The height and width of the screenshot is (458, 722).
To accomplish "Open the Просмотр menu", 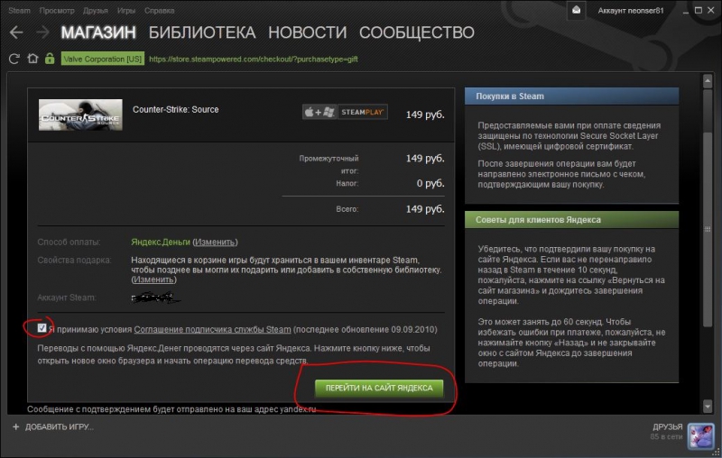I will [x=58, y=11].
